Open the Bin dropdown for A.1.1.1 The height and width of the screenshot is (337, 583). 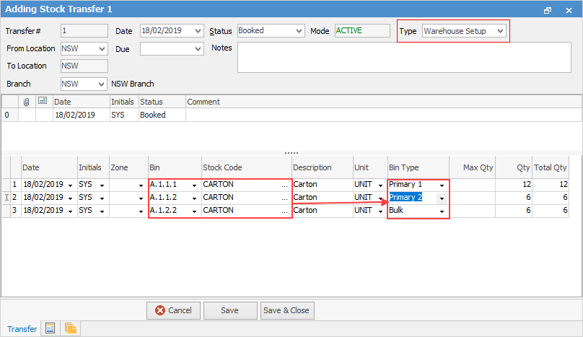194,185
